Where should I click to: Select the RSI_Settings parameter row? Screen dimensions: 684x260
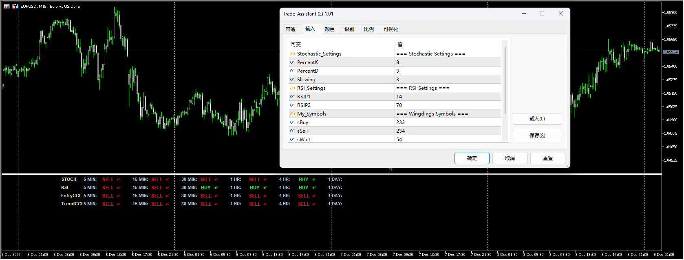395,88
